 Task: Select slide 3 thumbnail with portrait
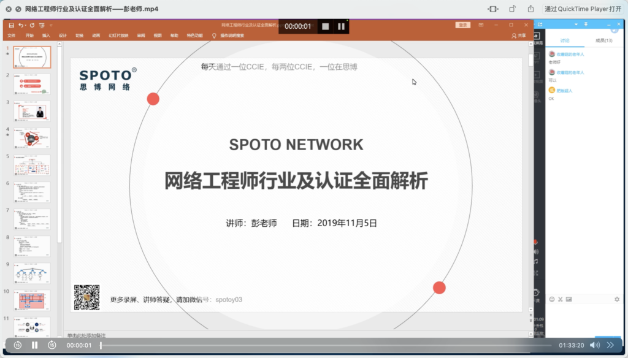tap(32, 111)
